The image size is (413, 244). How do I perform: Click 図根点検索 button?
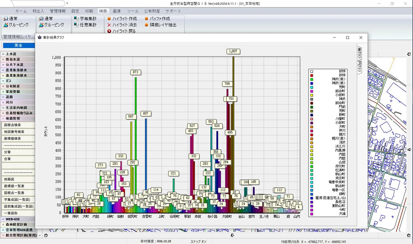(18, 125)
